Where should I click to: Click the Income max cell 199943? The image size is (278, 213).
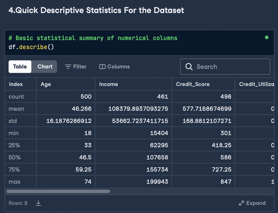(x=133, y=182)
